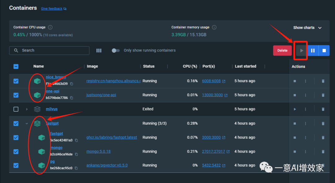335x183 pixels.
Task: Open external link icon next to 27017:27017
Action: 228,152
